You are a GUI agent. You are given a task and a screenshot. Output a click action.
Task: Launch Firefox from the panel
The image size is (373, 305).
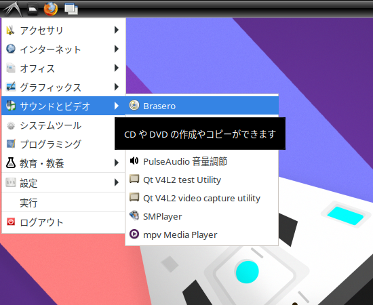[x=51, y=9]
